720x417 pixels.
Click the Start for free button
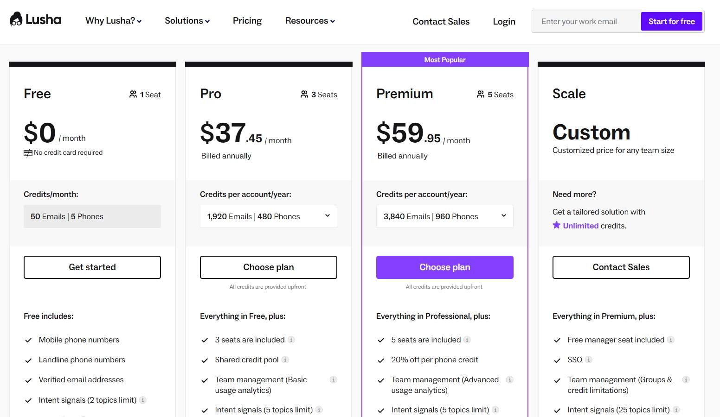pyautogui.click(x=671, y=21)
